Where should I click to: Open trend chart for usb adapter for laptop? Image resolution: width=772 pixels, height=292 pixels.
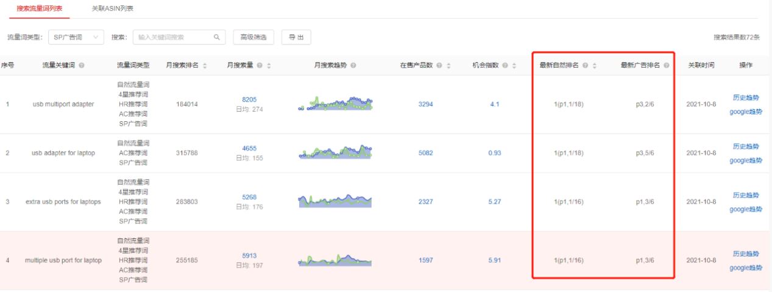coord(335,152)
